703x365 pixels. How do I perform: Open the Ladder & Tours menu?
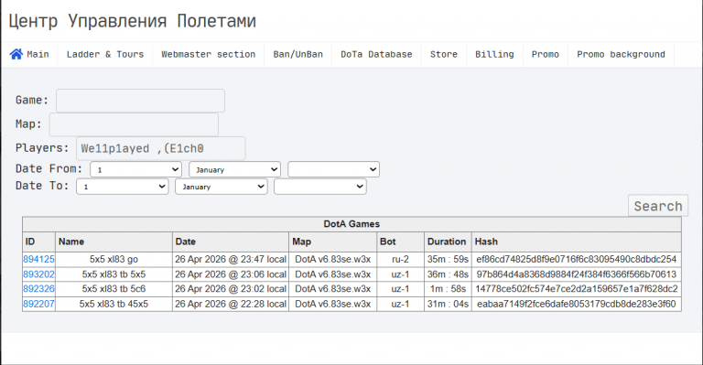click(x=105, y=54)
